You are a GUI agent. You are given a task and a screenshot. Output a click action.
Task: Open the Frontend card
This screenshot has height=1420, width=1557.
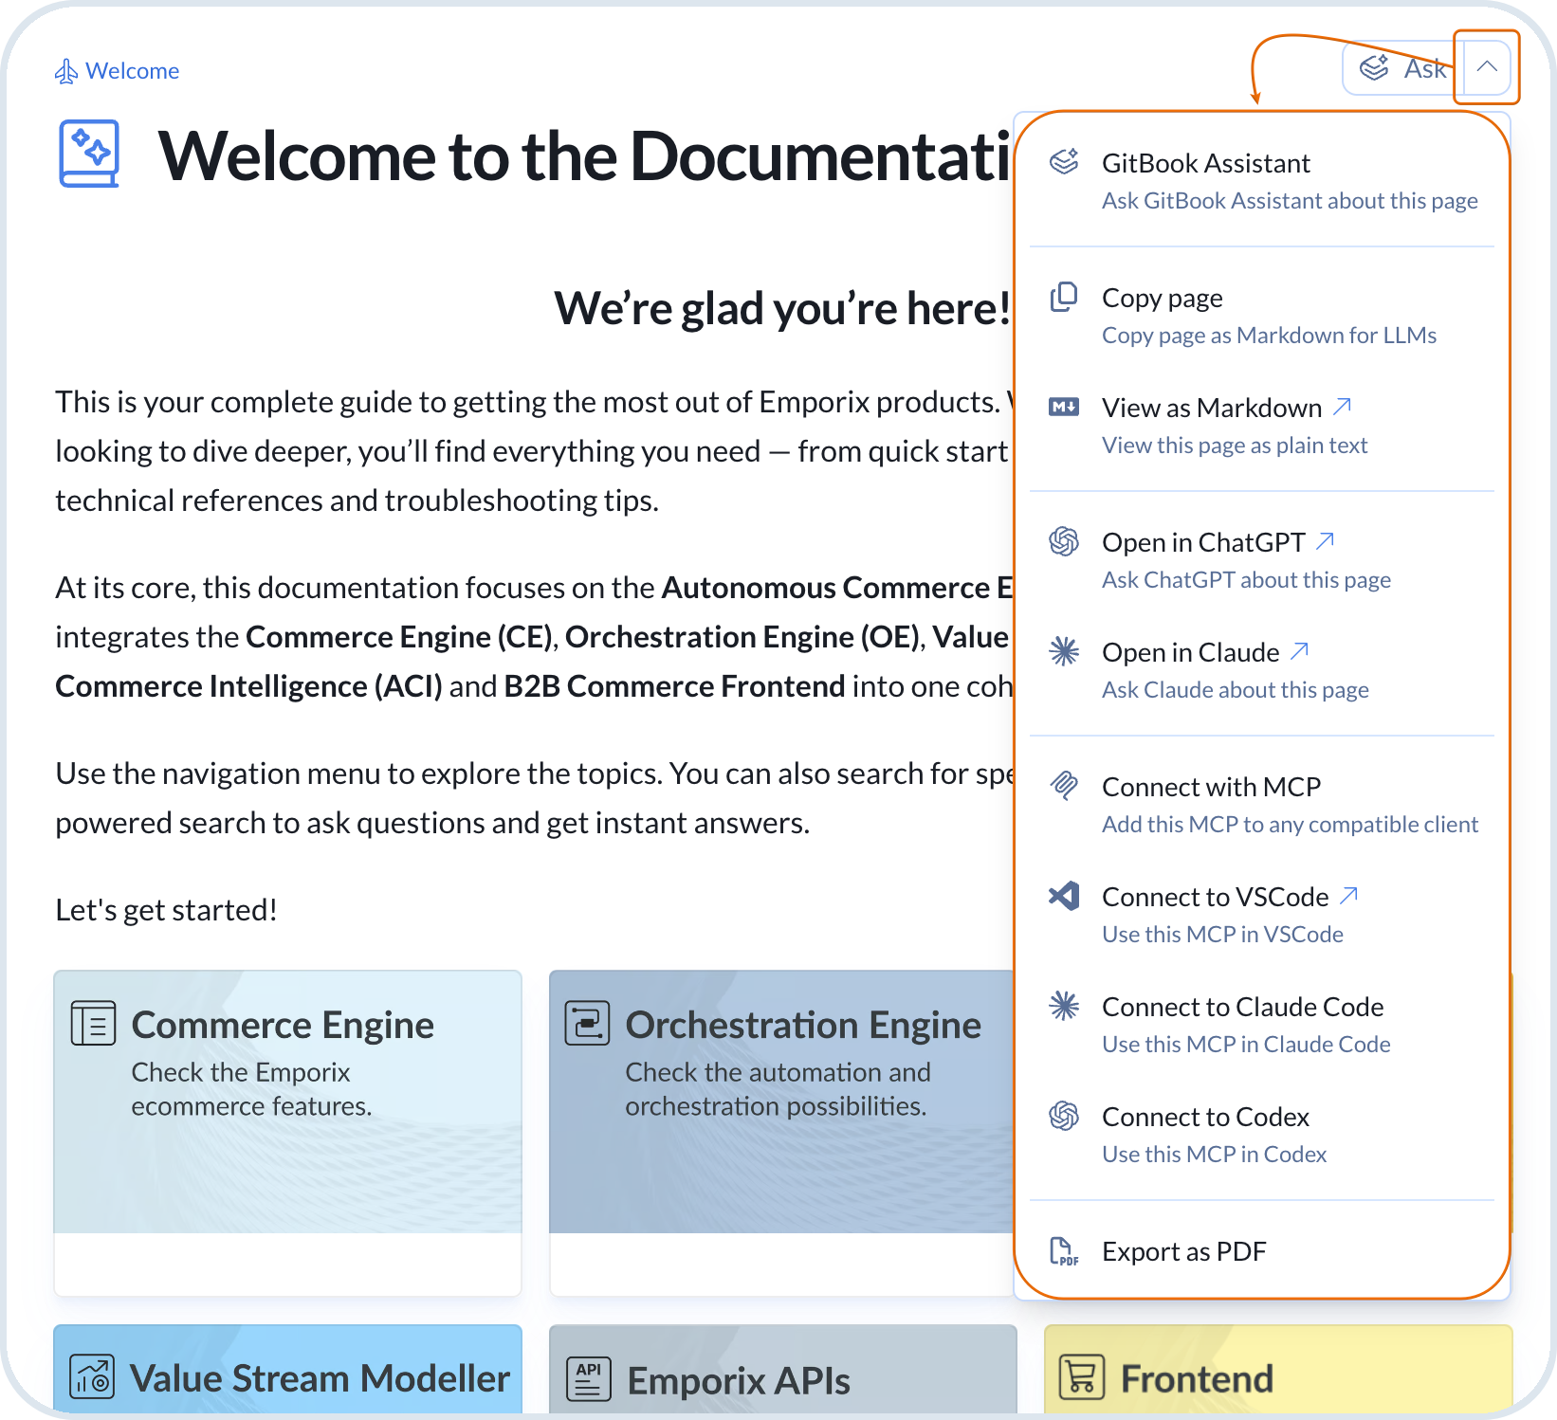[x=1278, y=1370]
